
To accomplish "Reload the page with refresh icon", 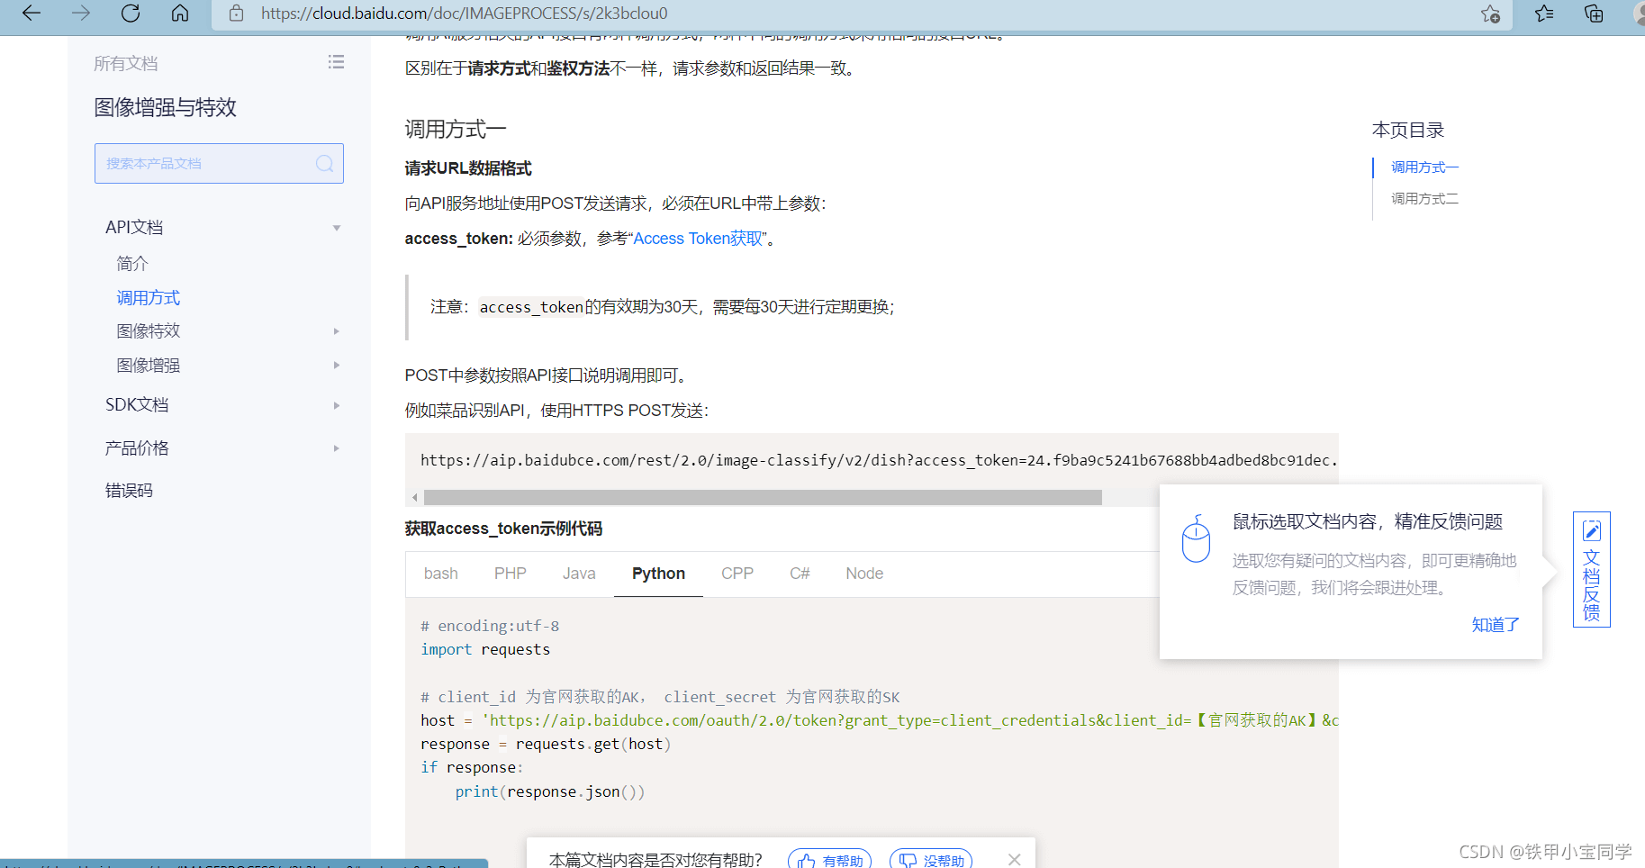I will 131,14.
